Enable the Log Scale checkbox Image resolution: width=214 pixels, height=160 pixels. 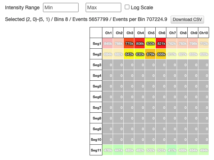[x=128, y=7]
